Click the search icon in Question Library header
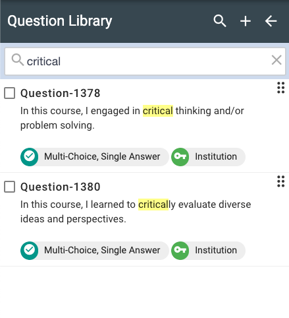 (220, 21)
